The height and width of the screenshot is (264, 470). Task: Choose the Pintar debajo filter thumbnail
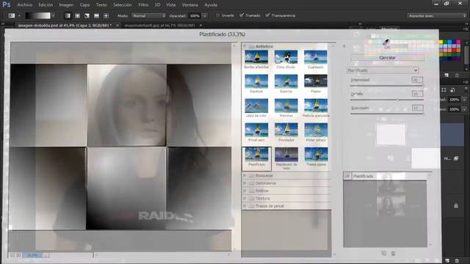click(316, 130)
